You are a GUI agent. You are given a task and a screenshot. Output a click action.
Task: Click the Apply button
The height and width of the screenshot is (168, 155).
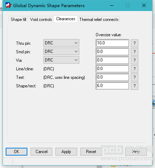click(66, 152)
